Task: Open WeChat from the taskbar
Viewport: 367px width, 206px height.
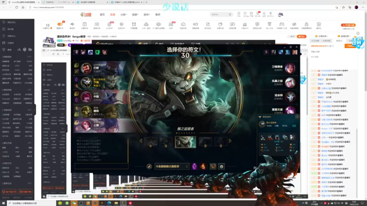Action: [74, 203]
